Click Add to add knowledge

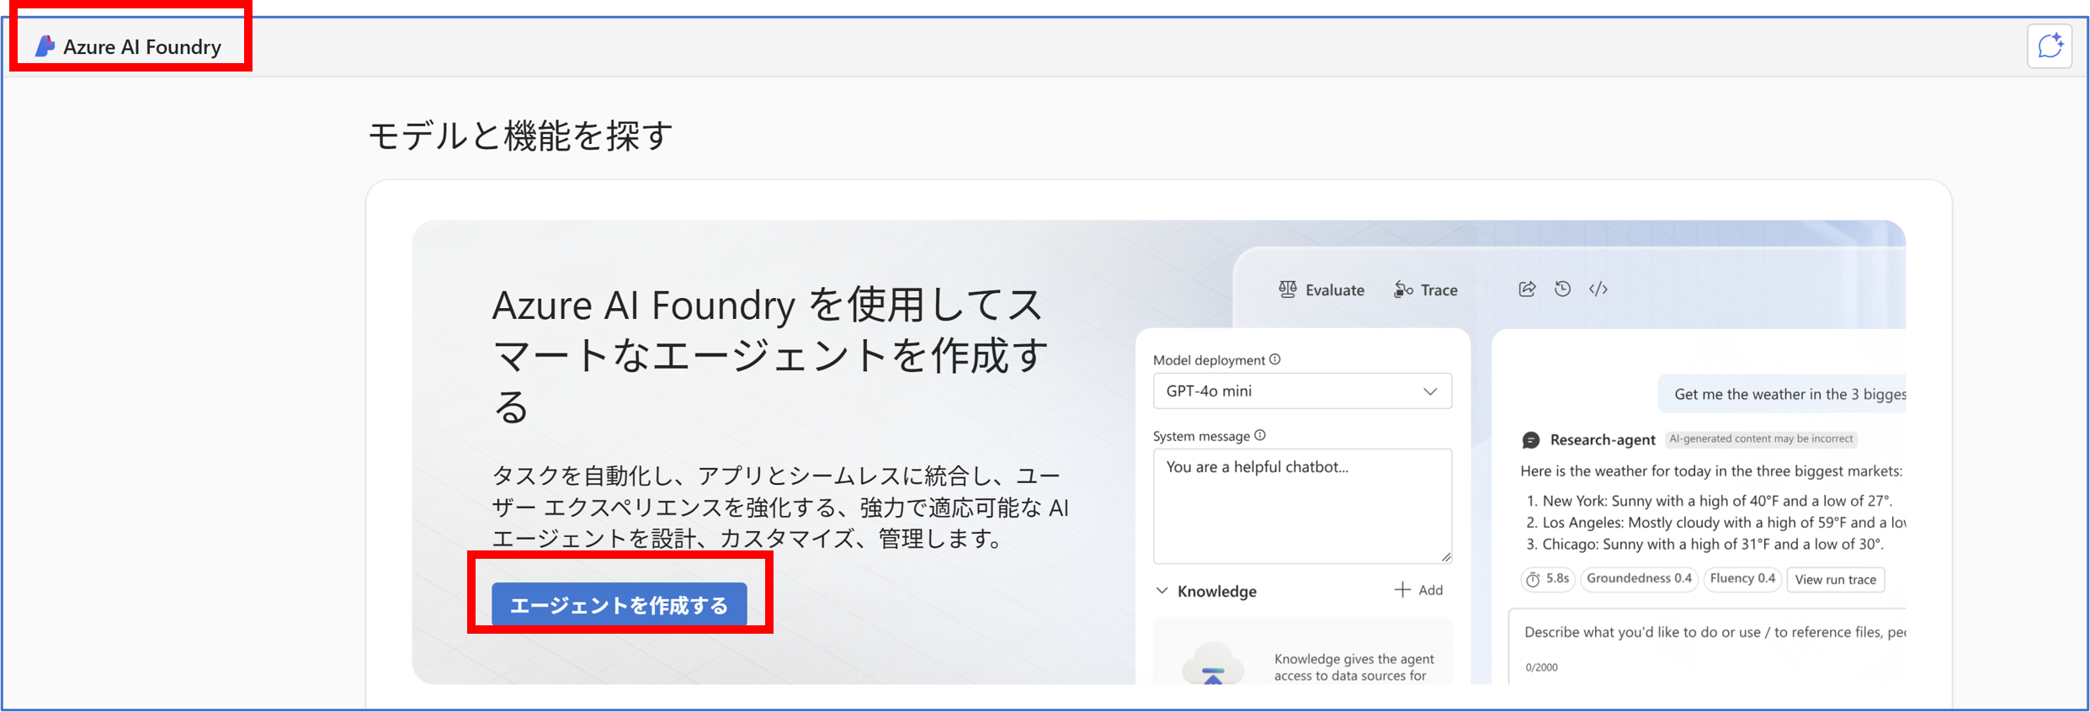1418,590
